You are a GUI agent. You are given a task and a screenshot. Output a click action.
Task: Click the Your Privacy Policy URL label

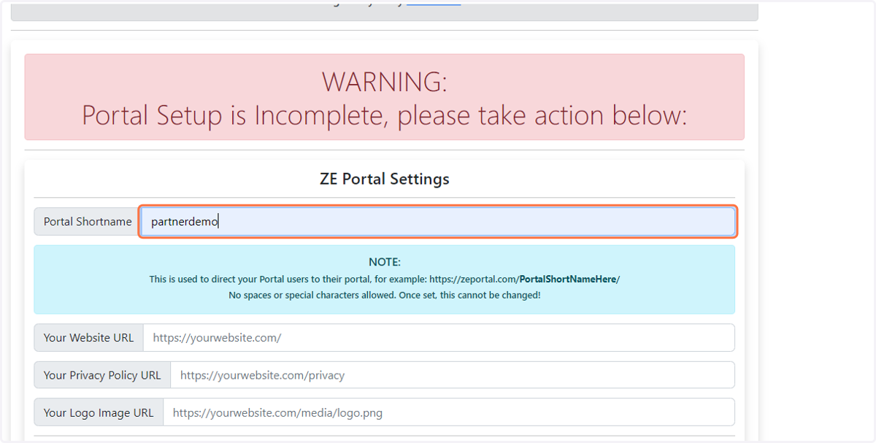pyautogui.click(x=102, y=375)
